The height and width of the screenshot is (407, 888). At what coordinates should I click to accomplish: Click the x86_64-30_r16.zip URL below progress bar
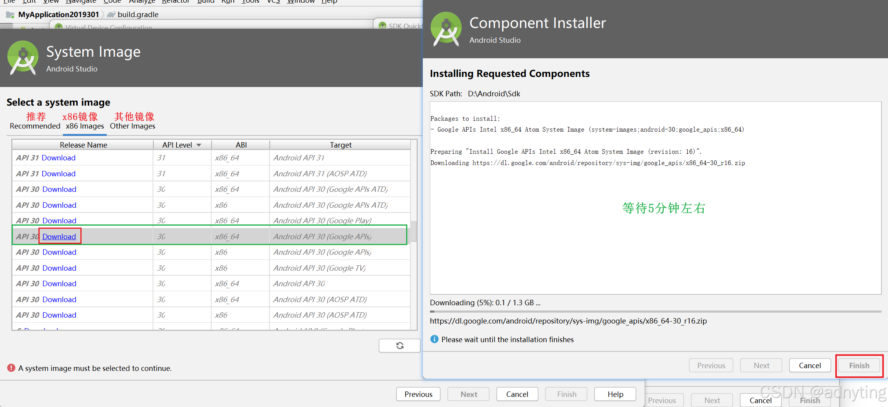coord(568,321)
